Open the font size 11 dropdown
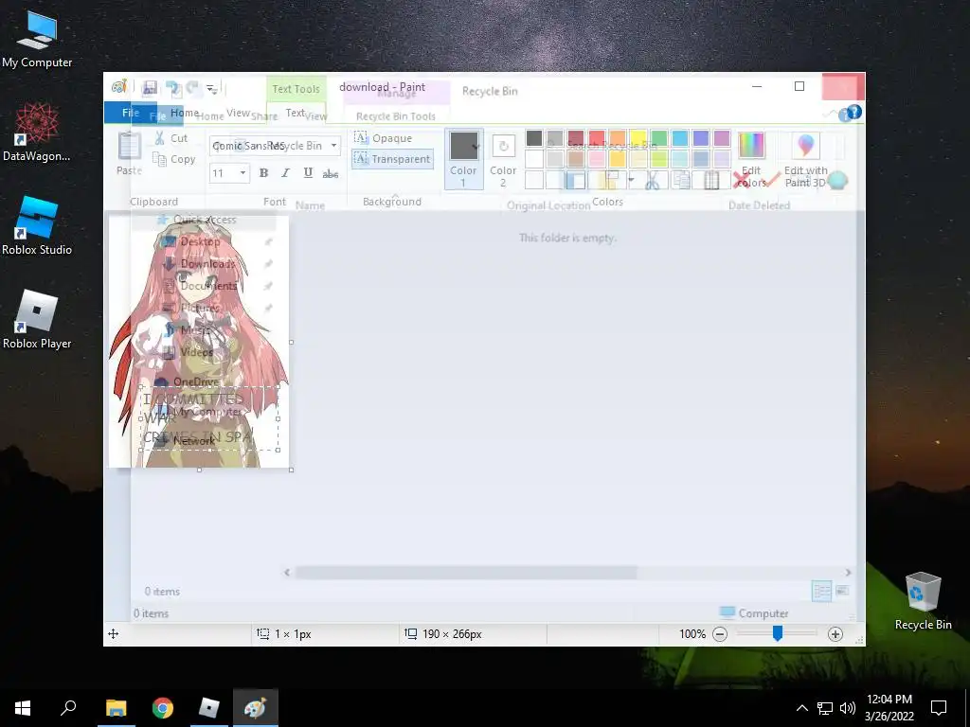This screenshot has height=727, width=970. click(x=242, y=173)
